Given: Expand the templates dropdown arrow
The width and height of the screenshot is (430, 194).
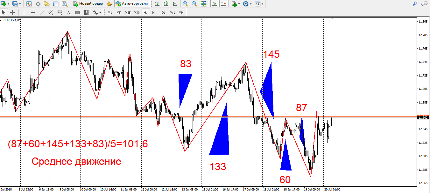Looking at the screenshot, I should click(x=262, y=4).
